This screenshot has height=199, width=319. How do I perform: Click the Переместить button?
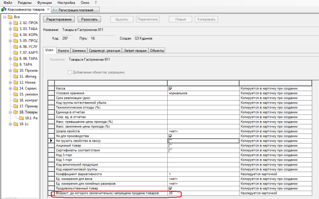(x=148, y=19)
